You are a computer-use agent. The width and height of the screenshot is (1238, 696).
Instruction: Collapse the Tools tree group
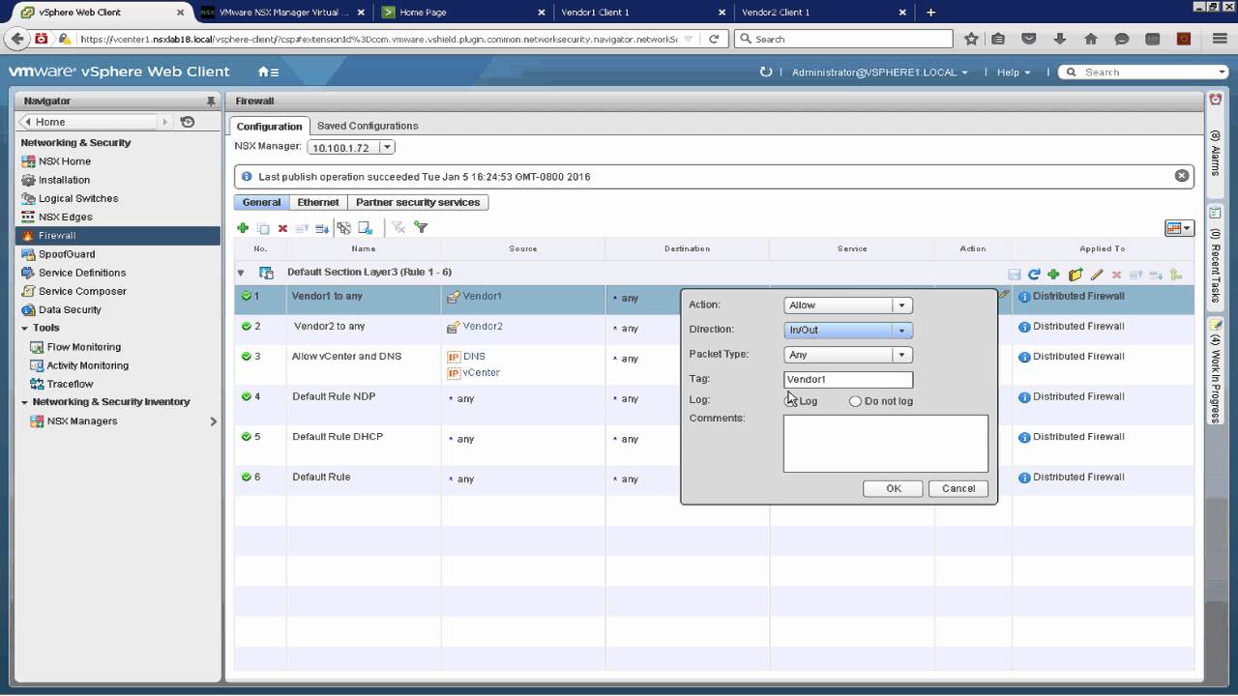coord(24,328)
